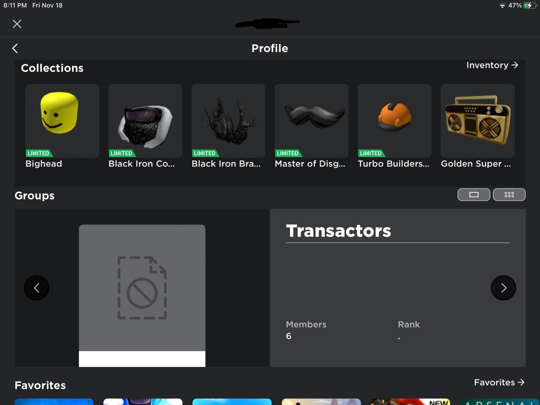Open the Golden Super ... boombox item
Screen dimensions: 540x405
[x=477, y=120]
